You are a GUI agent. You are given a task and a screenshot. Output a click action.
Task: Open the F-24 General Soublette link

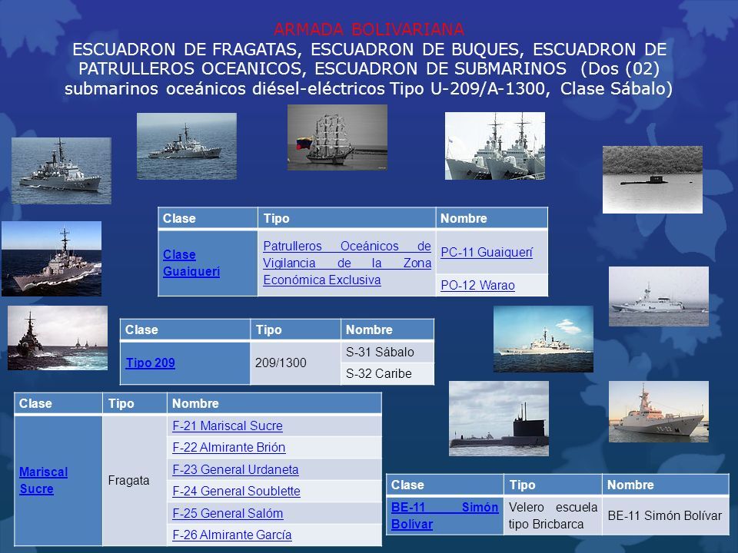click(x=236, y=492)
